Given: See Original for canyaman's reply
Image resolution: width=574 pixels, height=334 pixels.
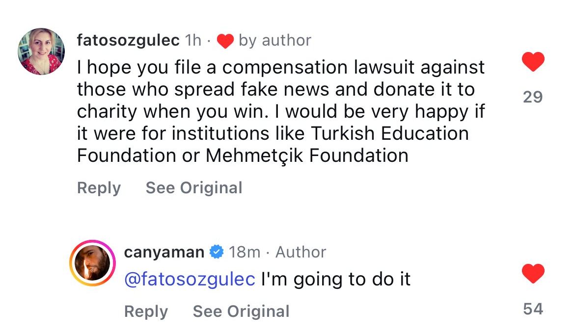Looking at the screenshot, I should click(x=241, y=311).
